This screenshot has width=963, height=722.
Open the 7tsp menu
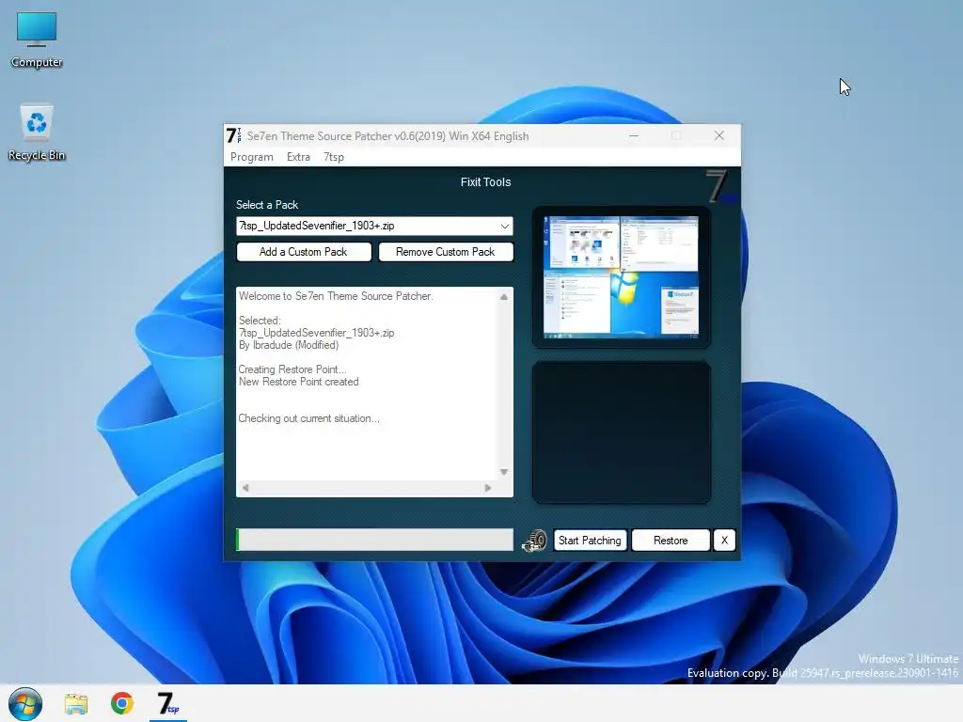[x=334, y=157]
